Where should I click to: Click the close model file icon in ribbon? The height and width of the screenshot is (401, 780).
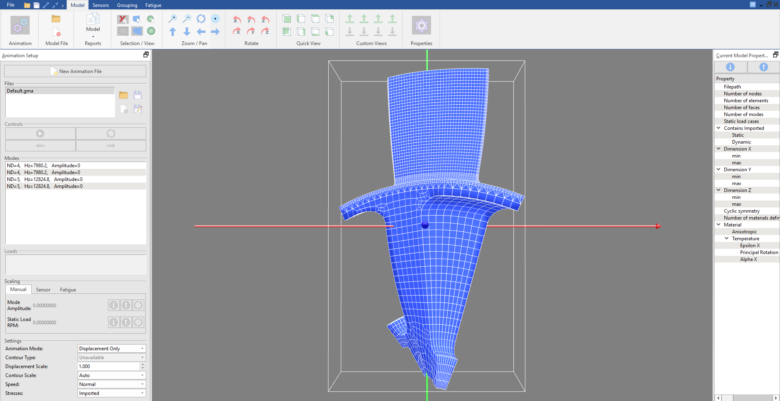pos(56,32)
